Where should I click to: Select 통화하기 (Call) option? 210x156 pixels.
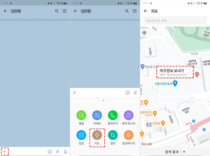click(113, 118)
